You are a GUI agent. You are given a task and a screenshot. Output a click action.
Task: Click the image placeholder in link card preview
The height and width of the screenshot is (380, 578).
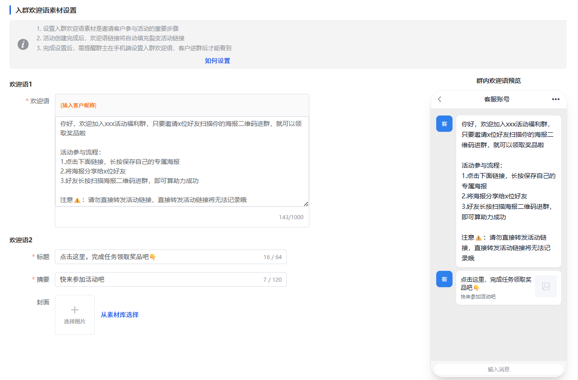coord(546,286)
